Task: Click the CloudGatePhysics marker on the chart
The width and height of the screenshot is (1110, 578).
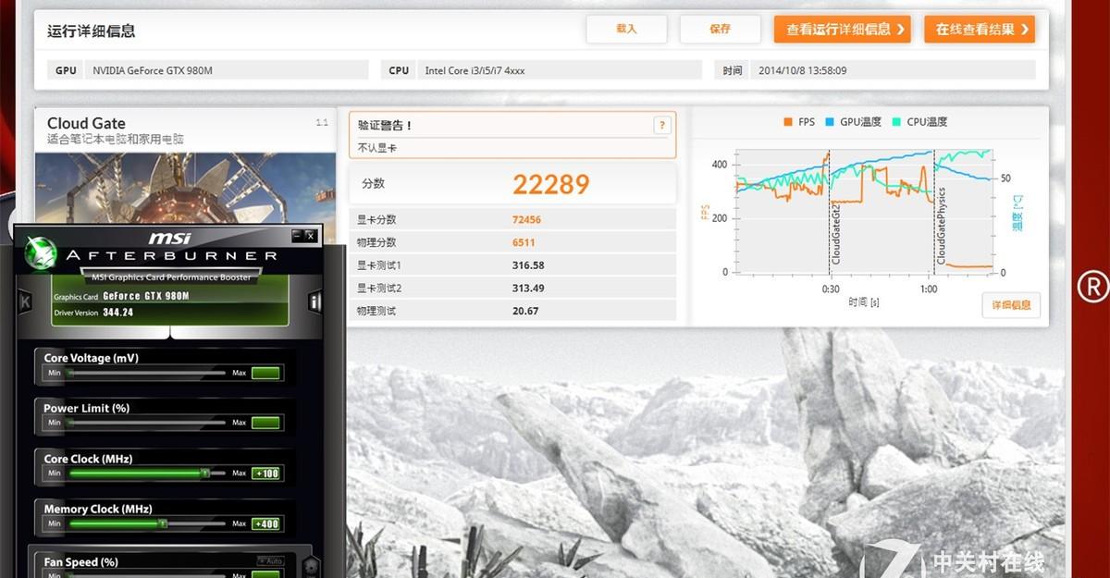Action: (941, 227)
